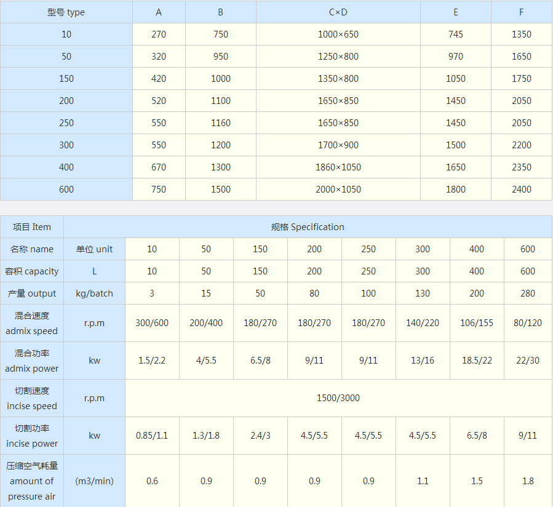This screenshot has height=507, width=553.
Task: Click the 2000×1050 dimension value
Action: (338, 190)
